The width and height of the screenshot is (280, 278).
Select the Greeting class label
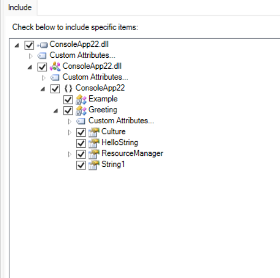pos(103,110)
